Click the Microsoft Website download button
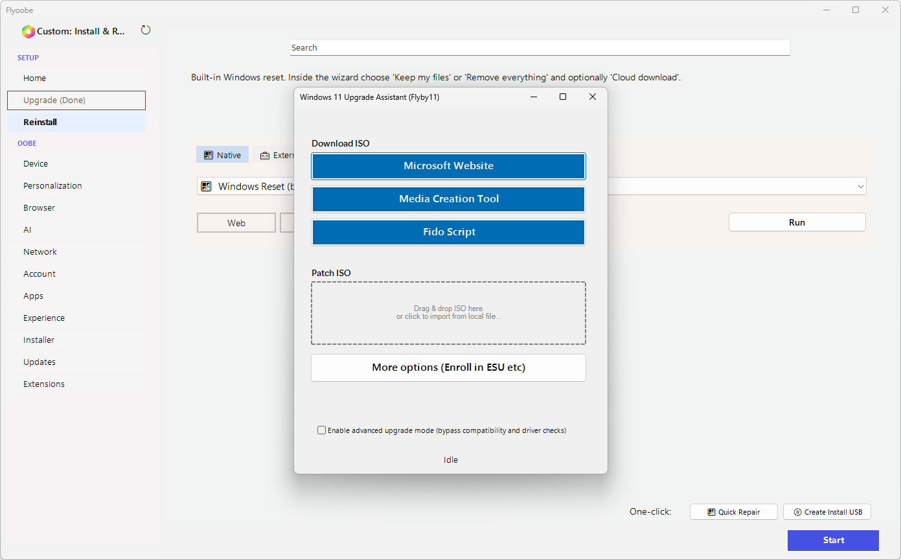The height and width of the screenshot is (560, 901). (x=448, y=166)
